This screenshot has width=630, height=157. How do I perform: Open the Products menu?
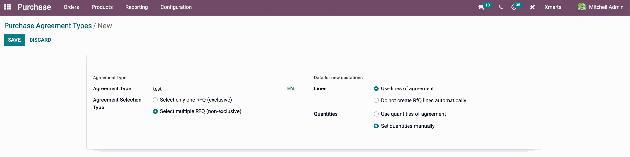pos(102,7)
